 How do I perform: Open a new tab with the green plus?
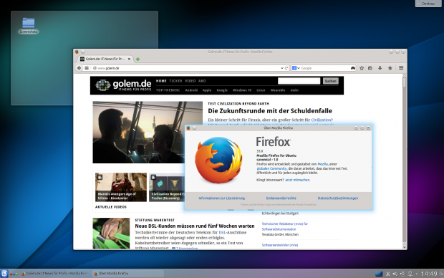coord(138,59)
